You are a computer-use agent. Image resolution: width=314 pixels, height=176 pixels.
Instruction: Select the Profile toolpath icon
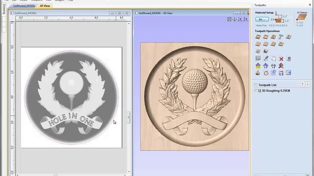(x=258, y=37)
